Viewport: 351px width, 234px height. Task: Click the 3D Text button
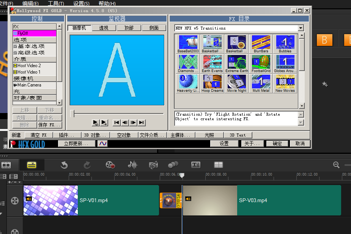pos(238,135)
